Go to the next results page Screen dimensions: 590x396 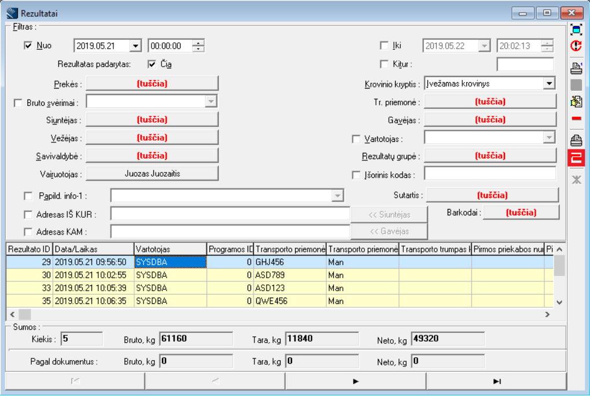355,381
